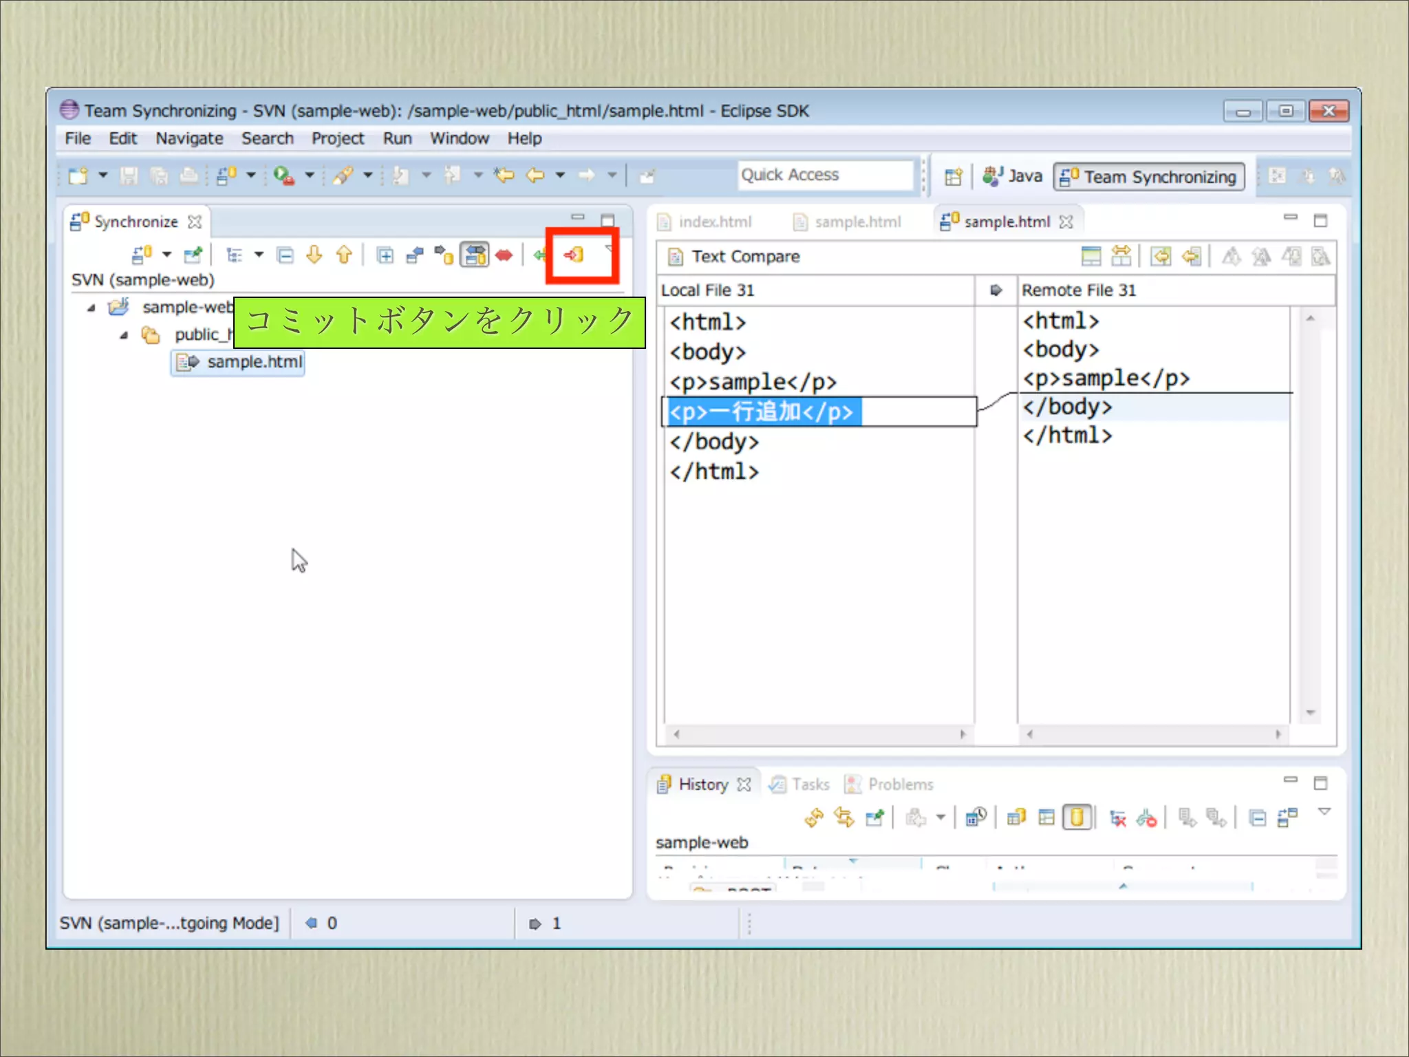Collapse the sample-web project tree node
1409x1057 pixels.
[92, 308]
